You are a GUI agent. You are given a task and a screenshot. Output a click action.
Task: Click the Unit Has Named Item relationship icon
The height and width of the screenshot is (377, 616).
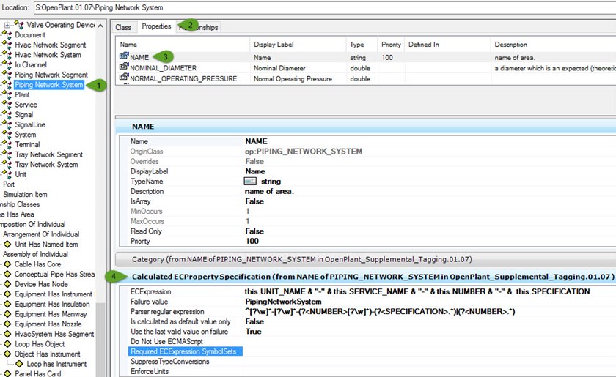pyautogui.click(x=7, y=245)
